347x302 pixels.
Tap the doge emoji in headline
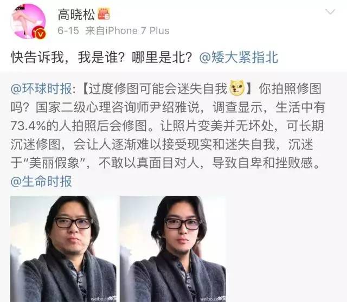click(x=237, y=88)
